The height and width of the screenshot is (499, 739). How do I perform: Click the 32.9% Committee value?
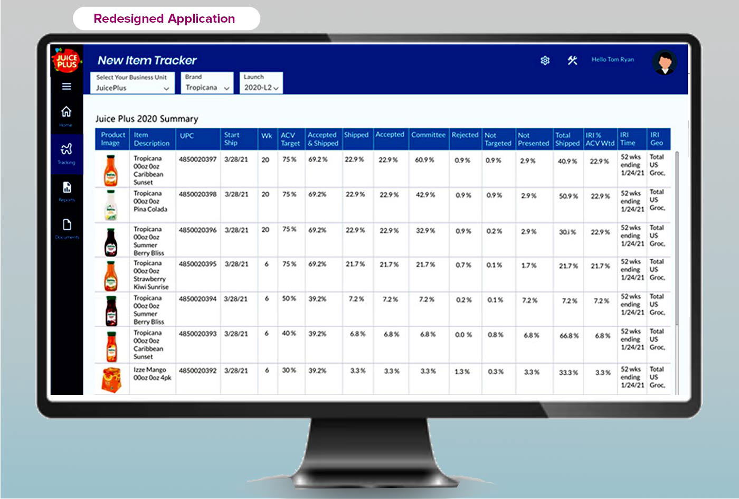click(x=425, y=231)
